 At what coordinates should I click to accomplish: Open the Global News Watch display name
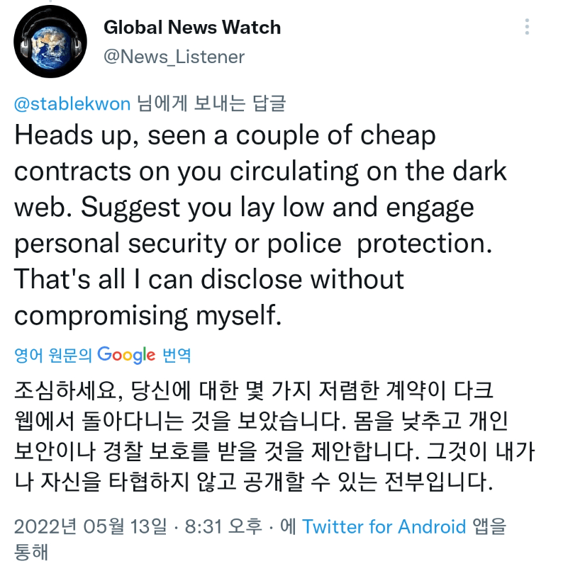(192, 28)
